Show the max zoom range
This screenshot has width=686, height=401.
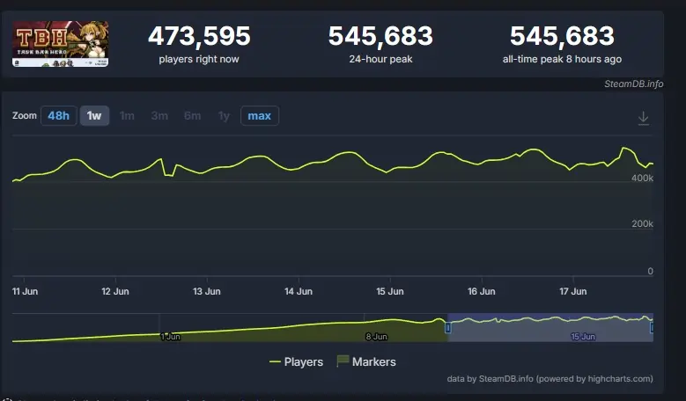click(260, 116)
